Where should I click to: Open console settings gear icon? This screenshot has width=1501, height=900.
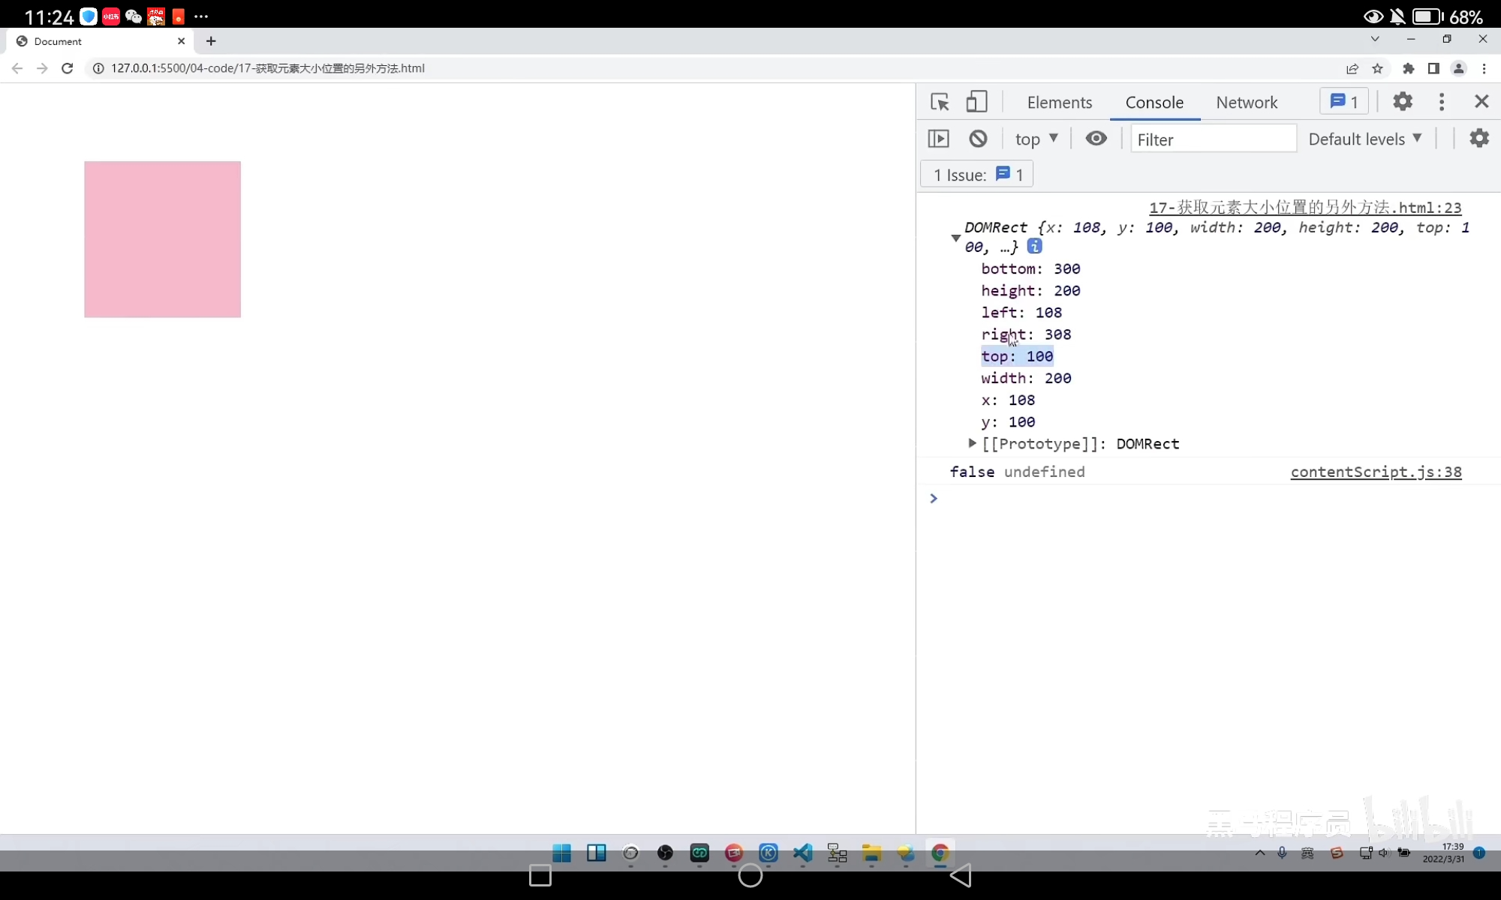point(1478,138)
